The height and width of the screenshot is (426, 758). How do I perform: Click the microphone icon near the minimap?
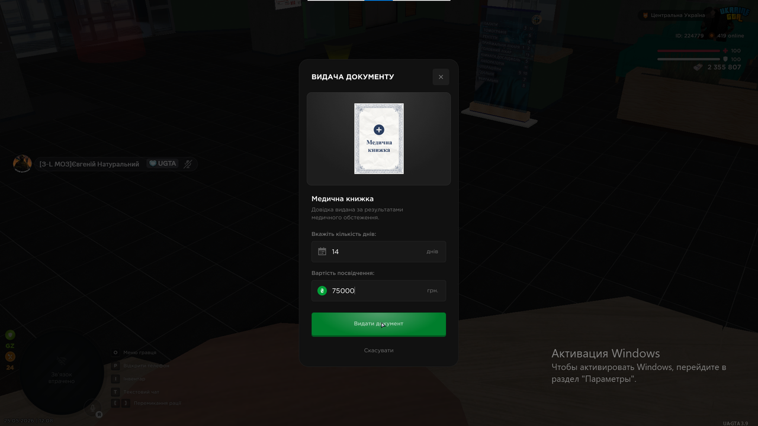[92, 407]
